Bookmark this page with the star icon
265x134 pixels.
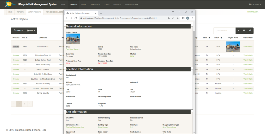(178, 18)
